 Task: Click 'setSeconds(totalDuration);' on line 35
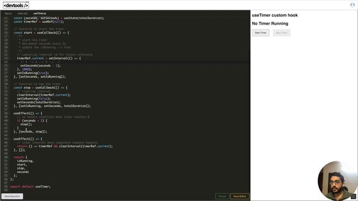39,102
